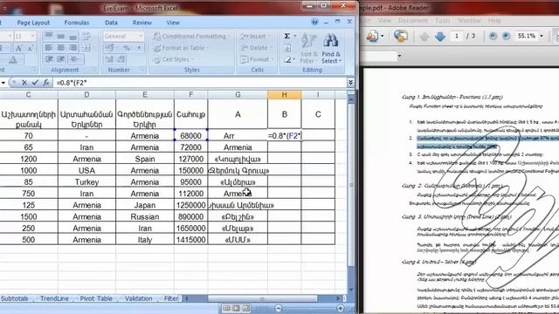Open Adobe Reader Document menu
The width and height of the screenshot is (559, 314).
click(x=412, y=21)
